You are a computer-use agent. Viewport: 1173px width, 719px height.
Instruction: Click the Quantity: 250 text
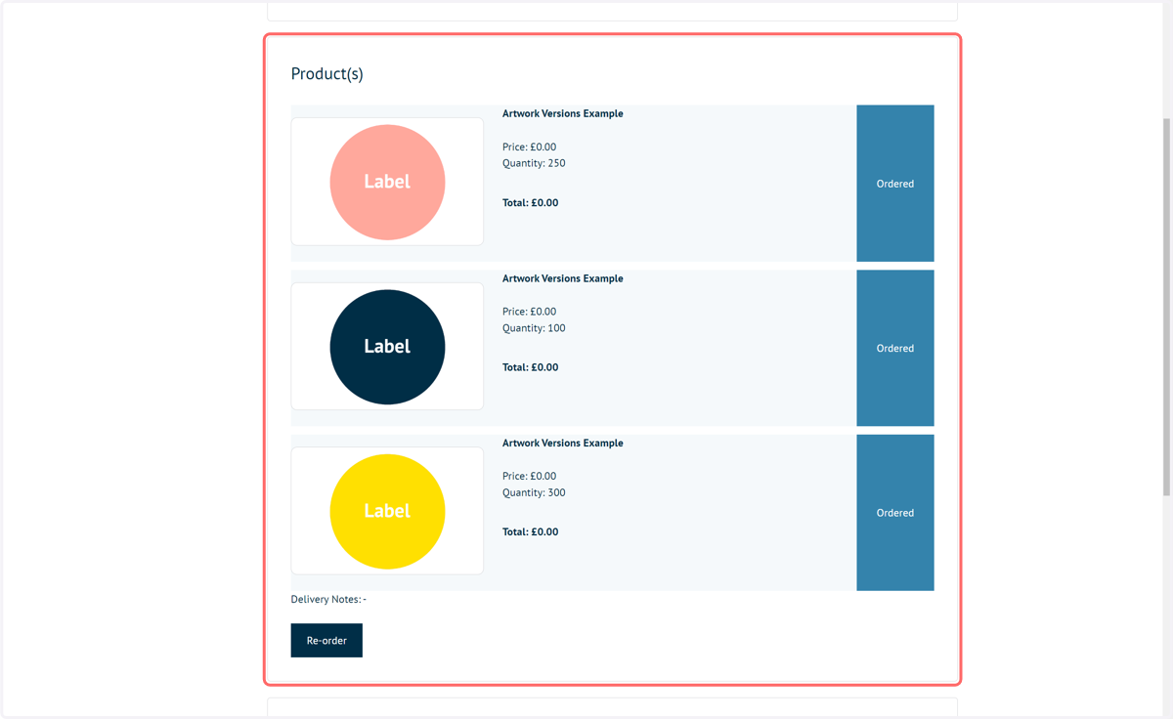coord(534,163)
